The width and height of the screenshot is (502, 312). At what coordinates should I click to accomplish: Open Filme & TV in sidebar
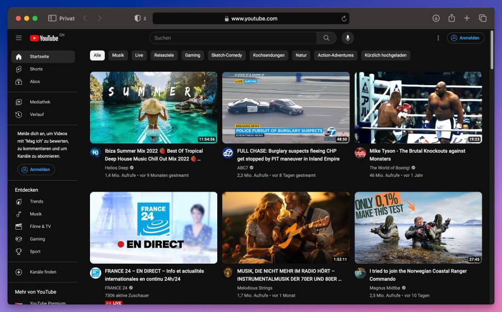pyautogui.click(x=43, y=226)
